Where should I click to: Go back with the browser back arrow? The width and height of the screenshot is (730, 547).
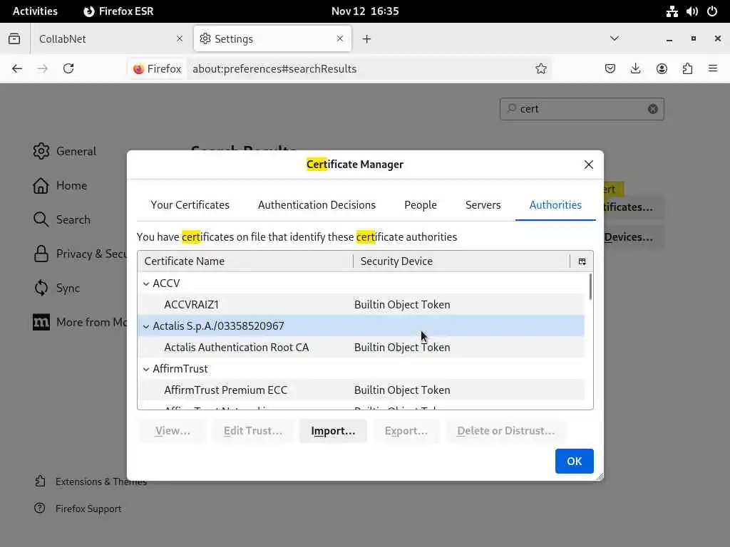(17, 69)
